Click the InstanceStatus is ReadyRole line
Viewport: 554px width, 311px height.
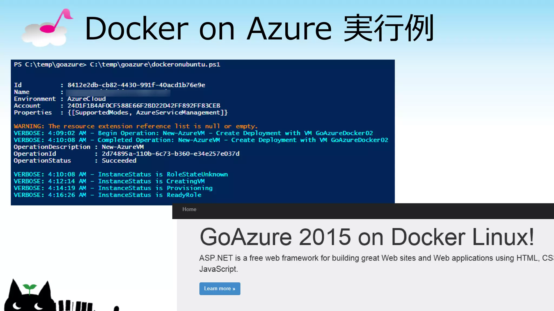pyautogui.click(x=108, y=195)
